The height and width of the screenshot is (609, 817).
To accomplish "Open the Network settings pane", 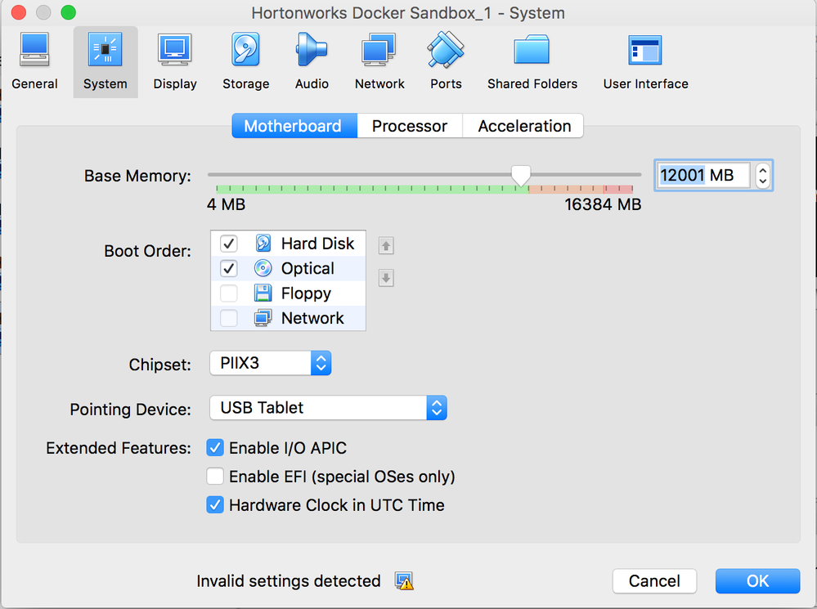I will point(379,61).
